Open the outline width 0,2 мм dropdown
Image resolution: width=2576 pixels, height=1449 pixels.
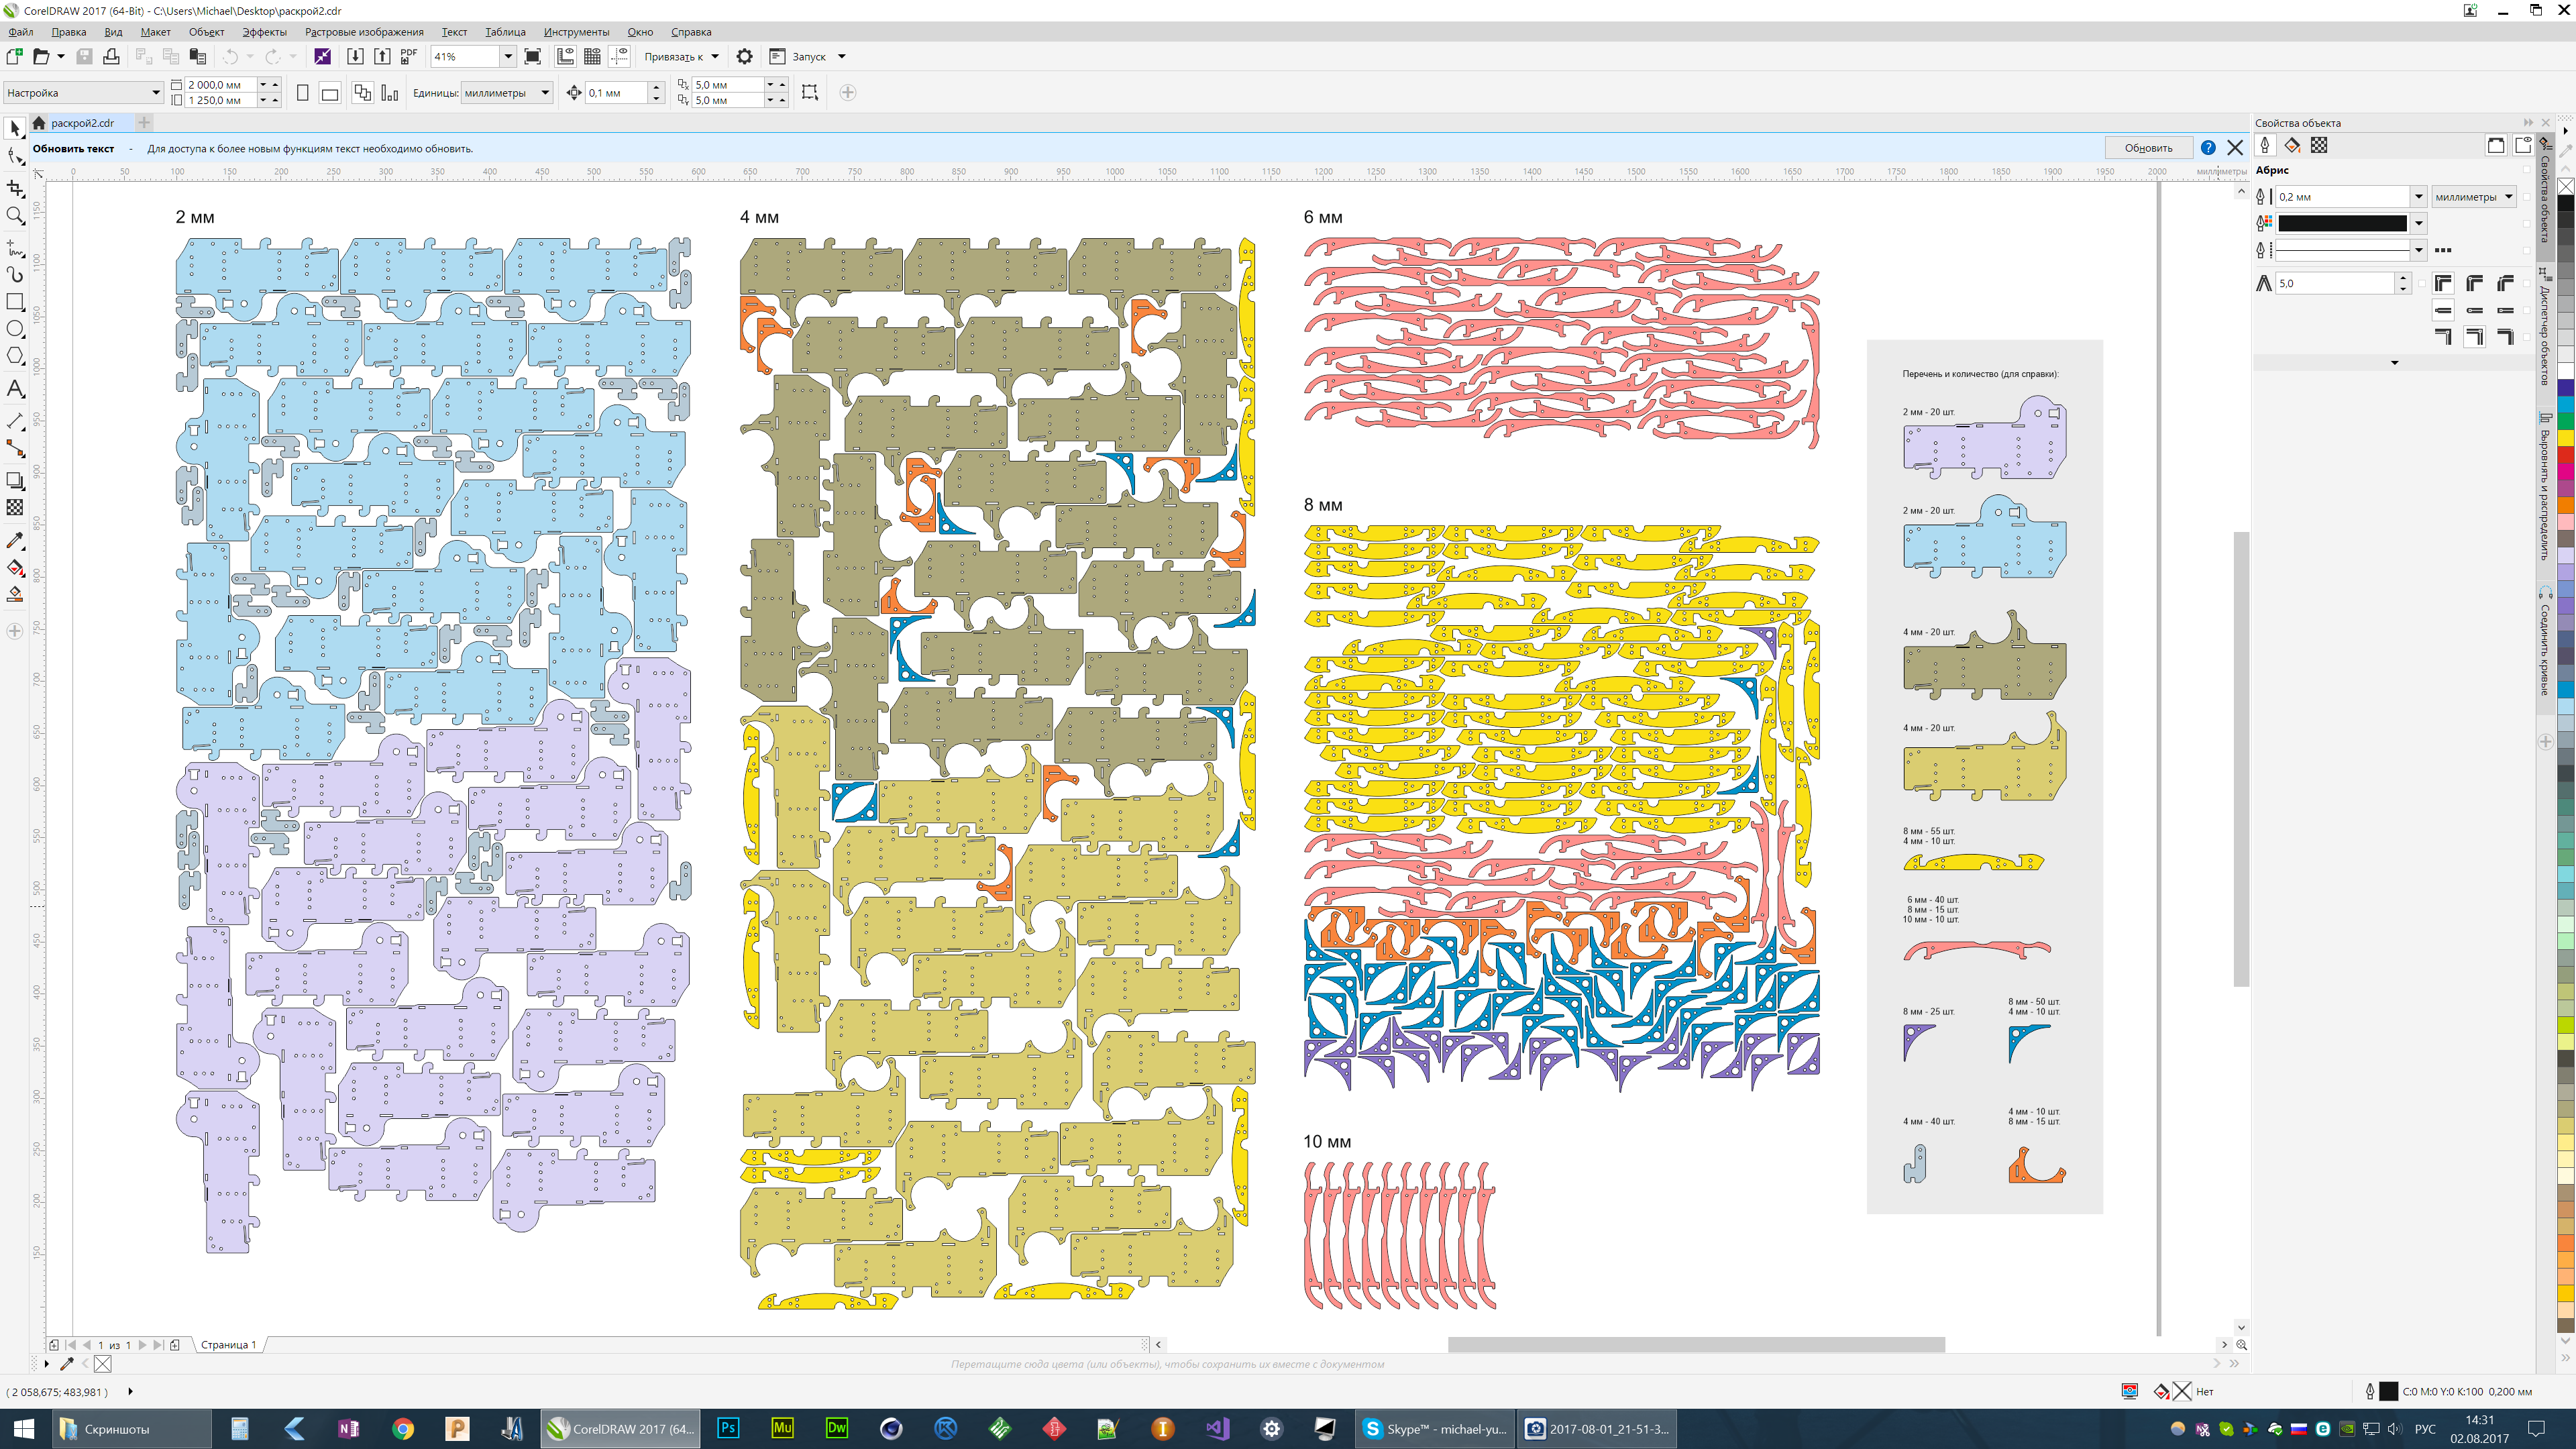tap(2418, 197)
